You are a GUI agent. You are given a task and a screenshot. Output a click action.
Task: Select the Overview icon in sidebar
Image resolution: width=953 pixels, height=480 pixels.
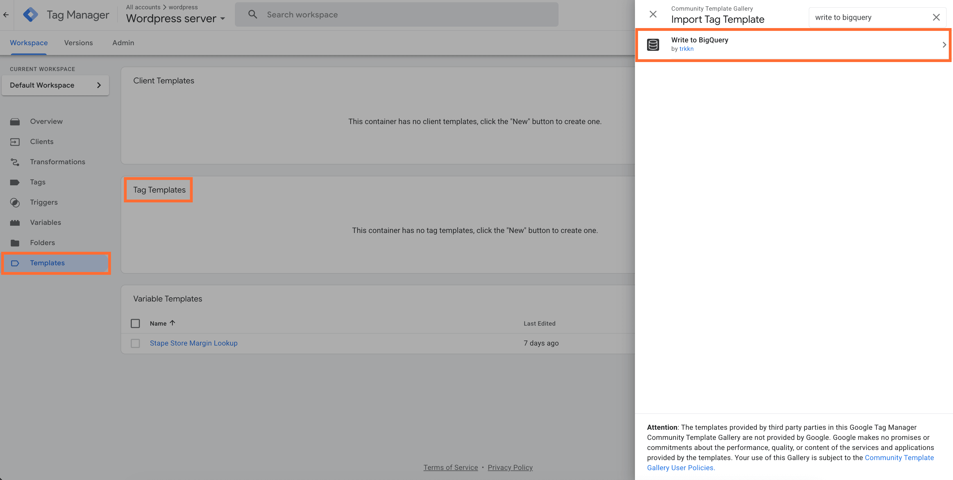(15, 121)
